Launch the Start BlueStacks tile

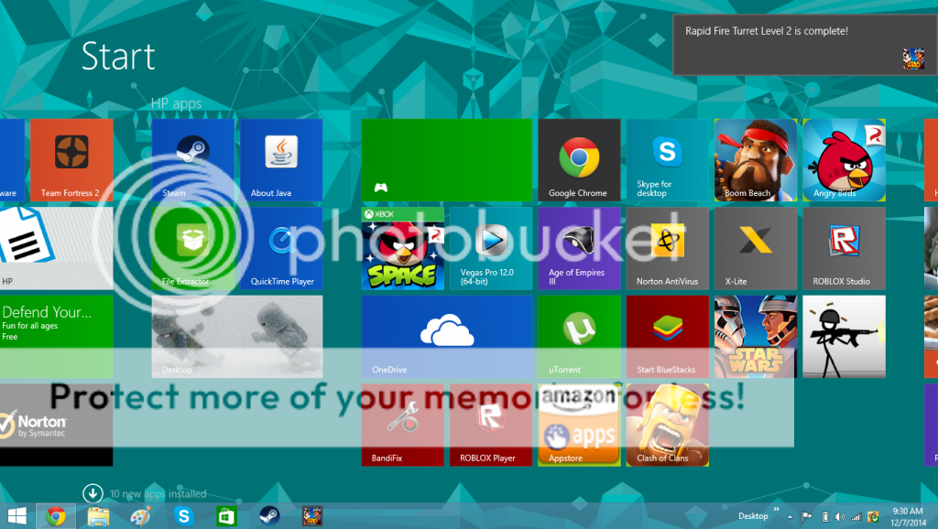pyautogui.click(x=667, y=336)
